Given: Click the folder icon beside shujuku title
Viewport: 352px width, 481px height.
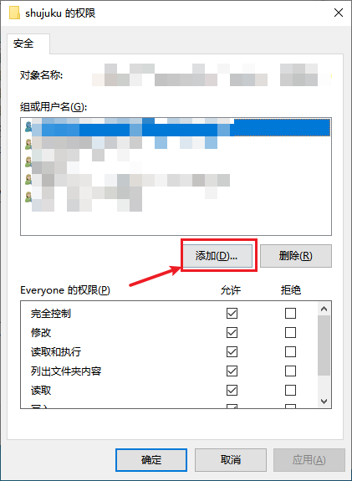Looking at the screenshot, I should pyautogui.click(x=14, y=13).
